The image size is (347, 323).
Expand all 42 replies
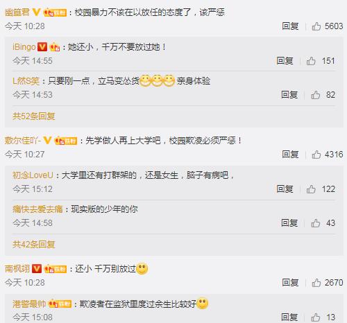point(34,244)
